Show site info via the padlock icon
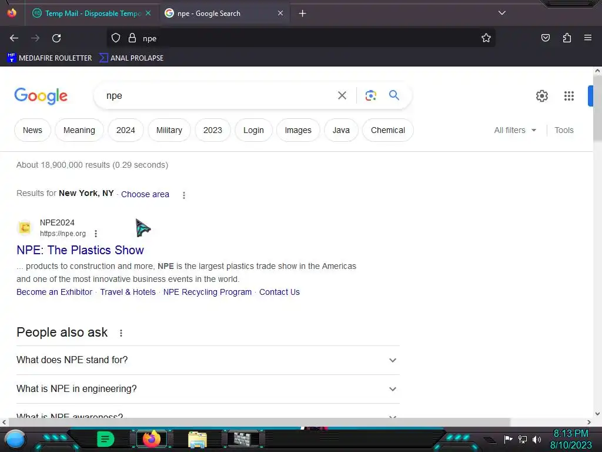602x452 pixels. pyautogui.click(x=132, y=38)
